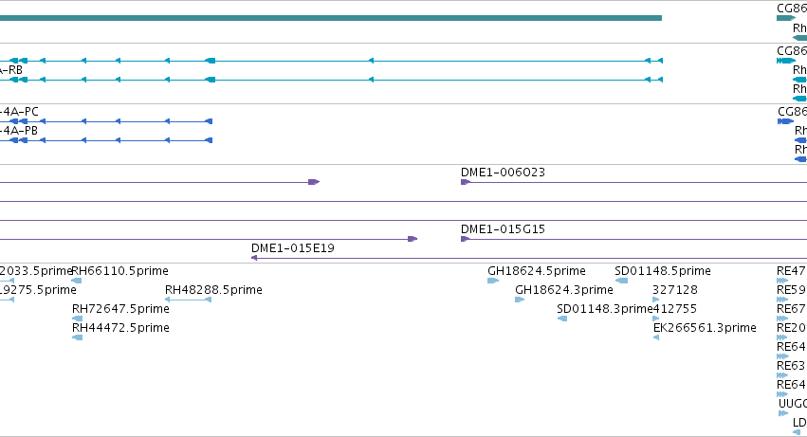Click the EK266561.3prime EST label

[x=705, y=328]
